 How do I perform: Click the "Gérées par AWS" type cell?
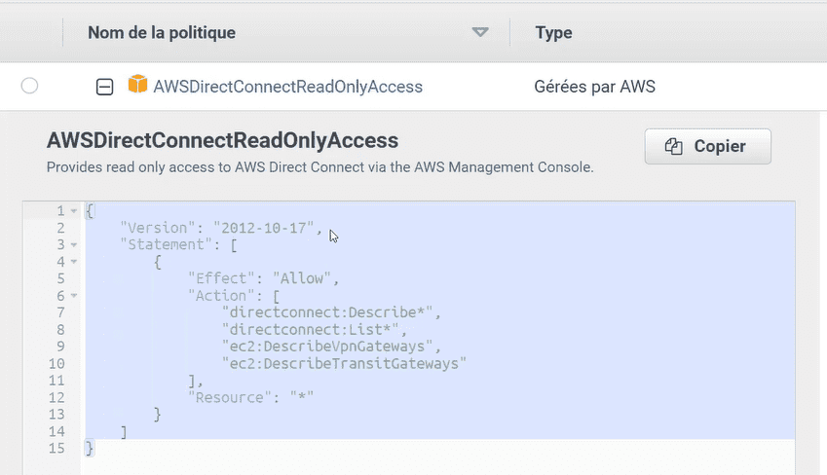click(x=594, y=87)
